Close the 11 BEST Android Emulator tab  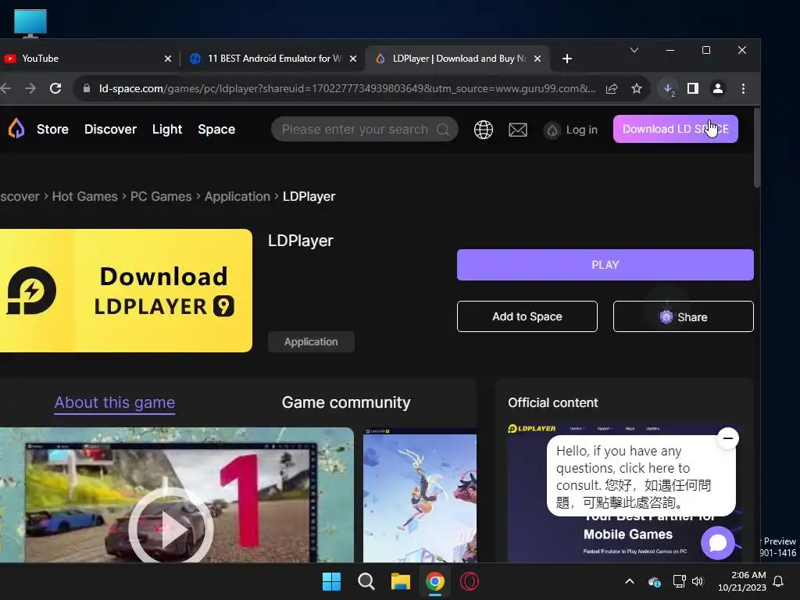pyautogui.click(x=353, y=59)
